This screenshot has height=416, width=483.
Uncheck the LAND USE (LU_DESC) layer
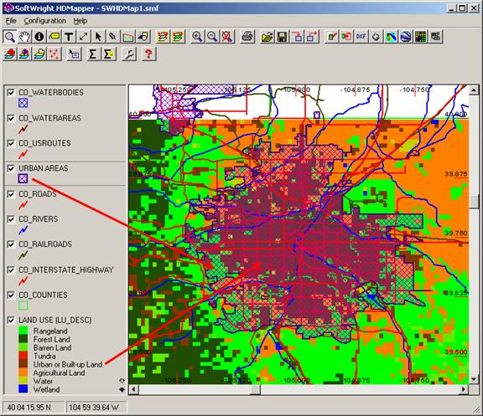(11, 321)
